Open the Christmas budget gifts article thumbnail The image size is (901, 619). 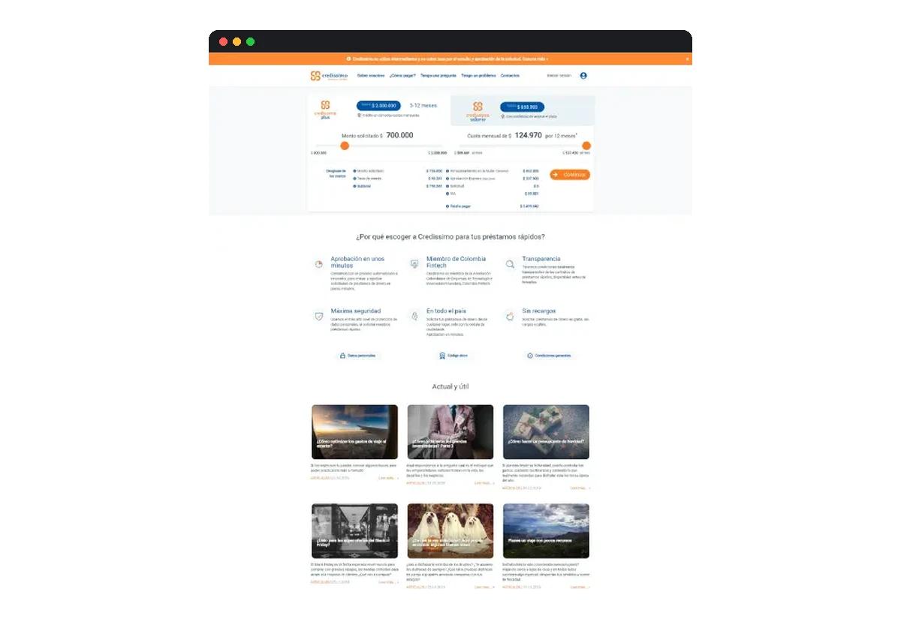click(546, 432)
